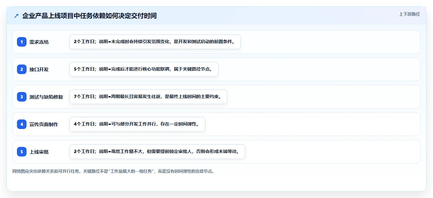Select step number badge 3
Viewport: 433px width, 198px height.
click(x=22, y=97)
